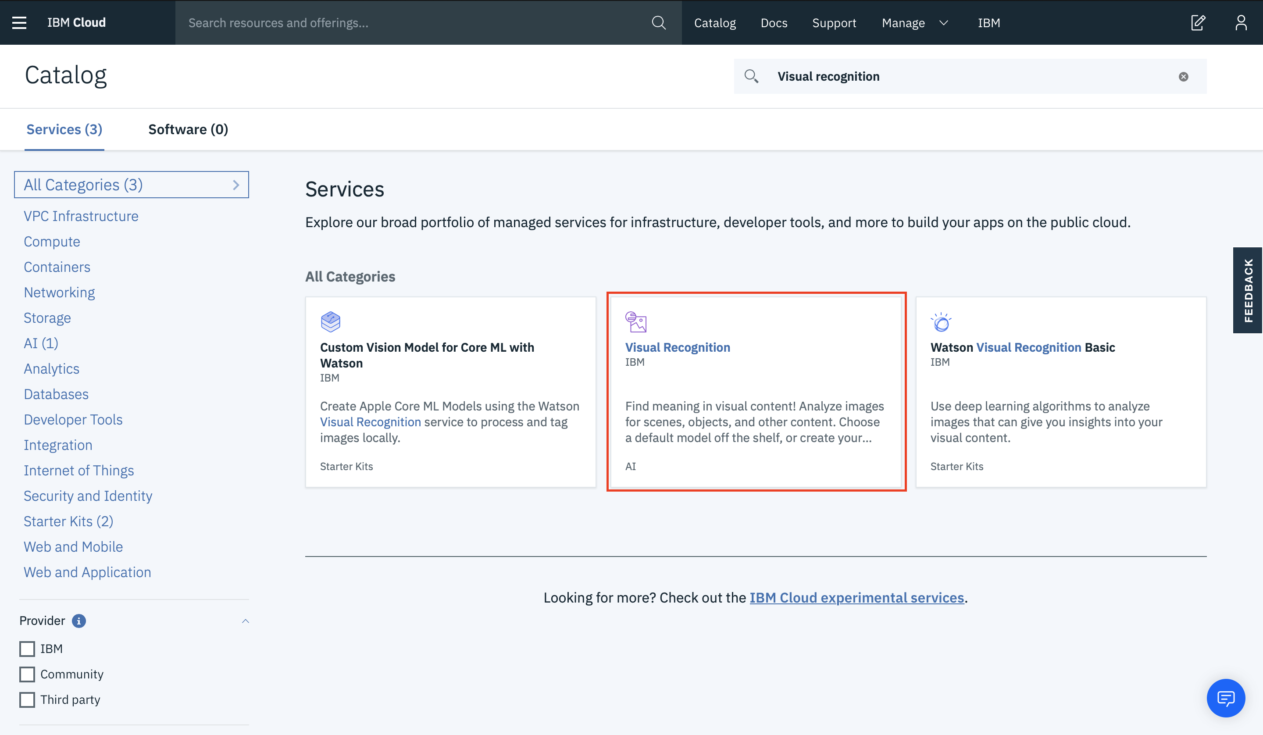1263x735 pixels.
Task: Open the edit notes pencil icon
Action: [x=1198, y=22]
